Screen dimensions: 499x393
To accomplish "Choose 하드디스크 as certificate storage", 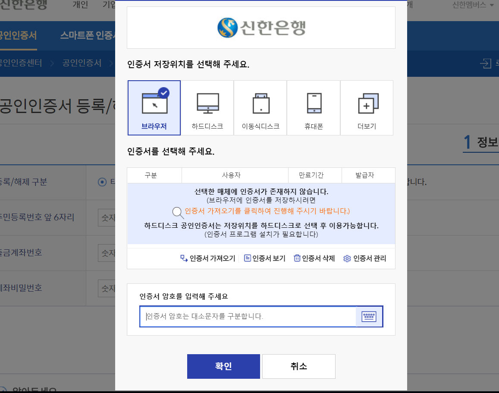I will [x=207, y=108].
